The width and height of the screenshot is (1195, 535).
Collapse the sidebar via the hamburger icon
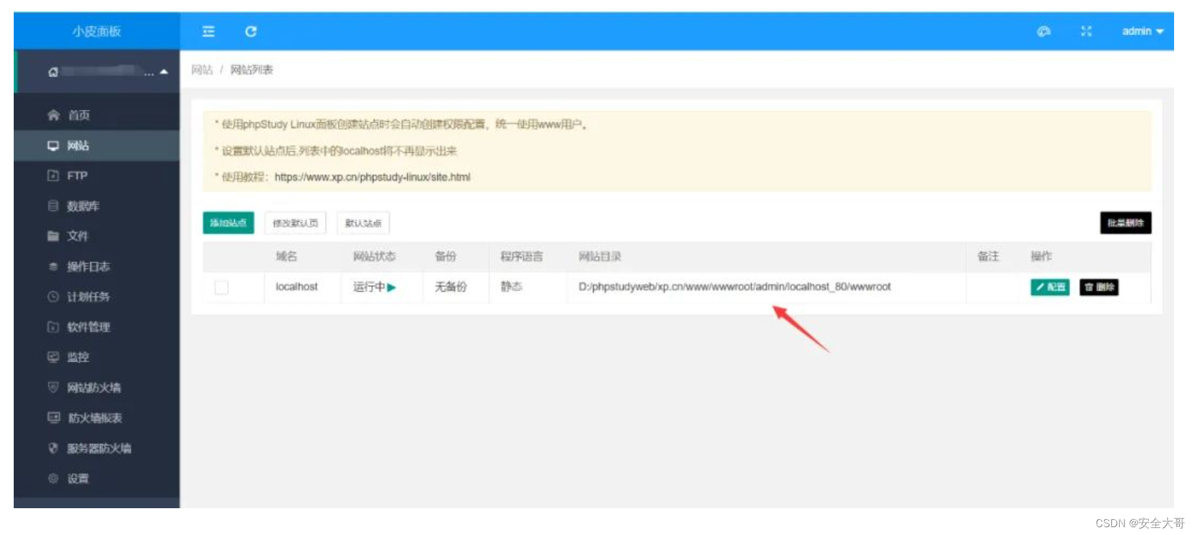[x=209, y=31]
